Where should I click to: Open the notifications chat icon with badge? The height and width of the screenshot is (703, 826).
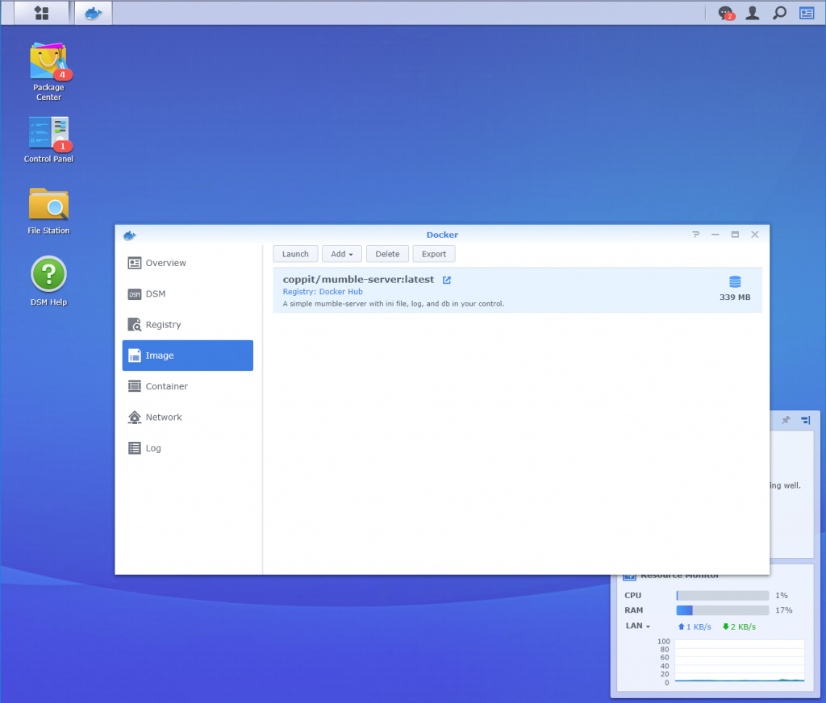click(723, 13)
